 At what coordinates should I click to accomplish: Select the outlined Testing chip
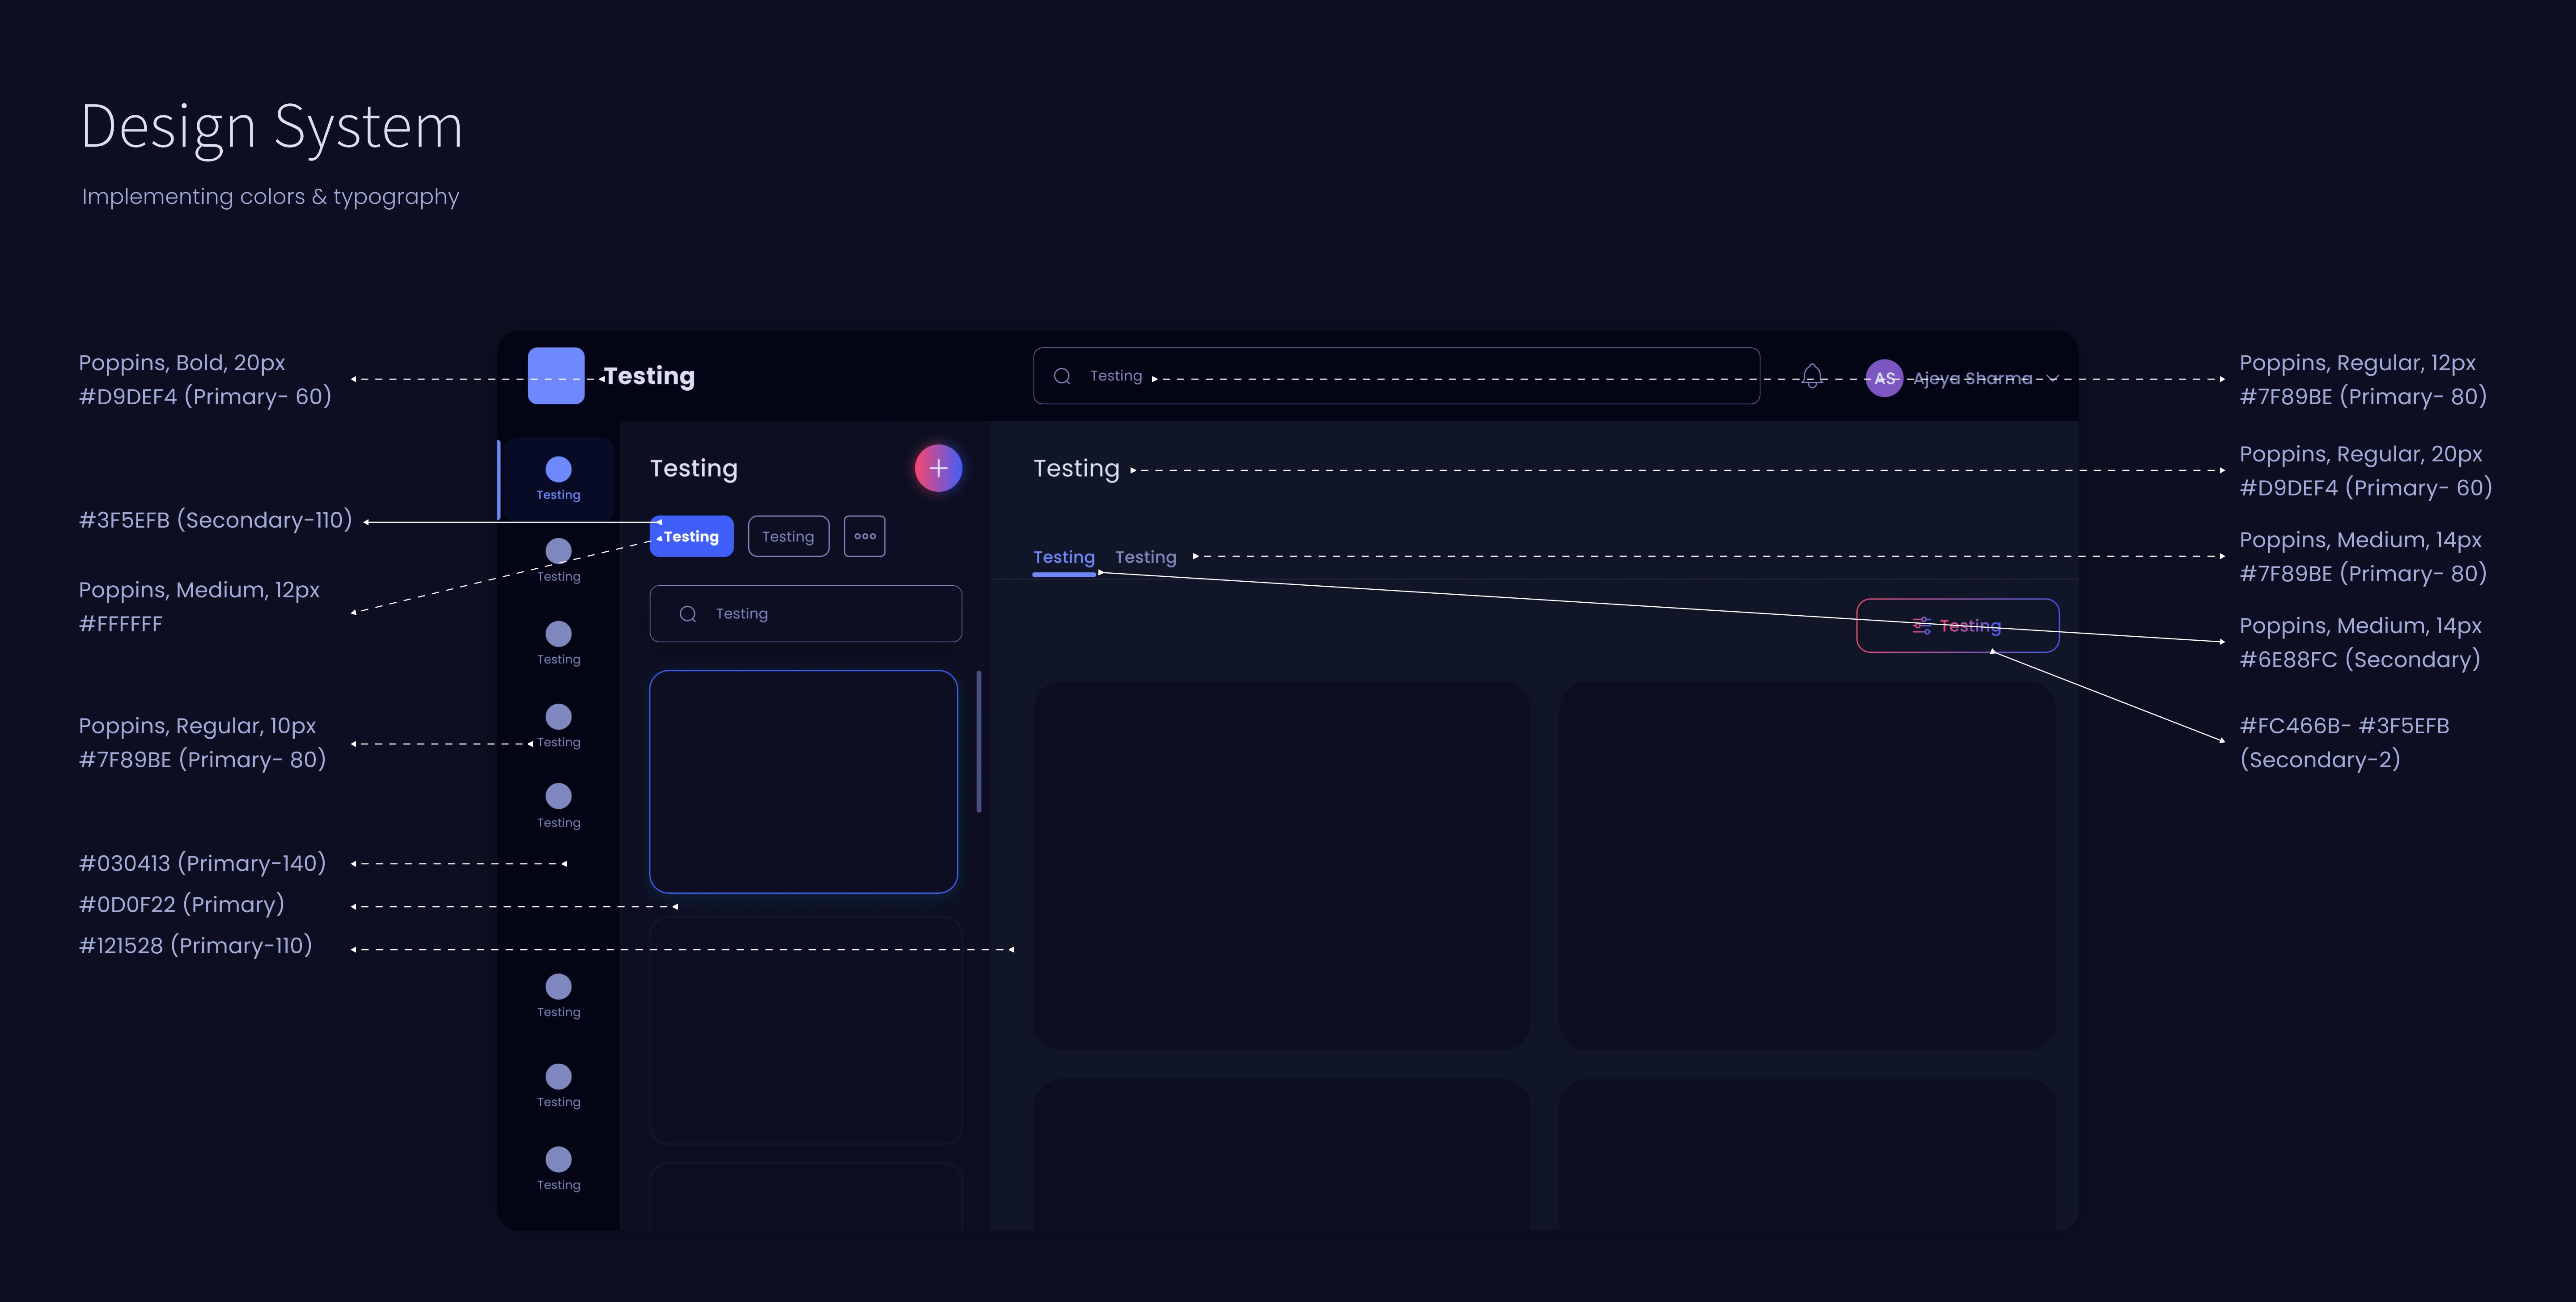[x=788, y=536]
